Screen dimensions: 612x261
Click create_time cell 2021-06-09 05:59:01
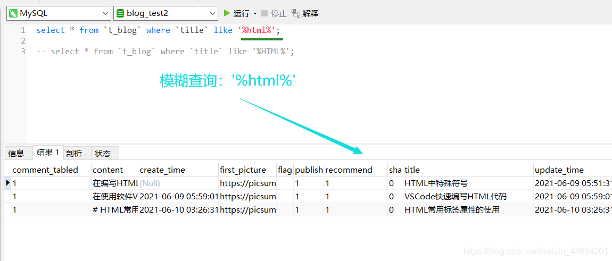tap(178, 196)
